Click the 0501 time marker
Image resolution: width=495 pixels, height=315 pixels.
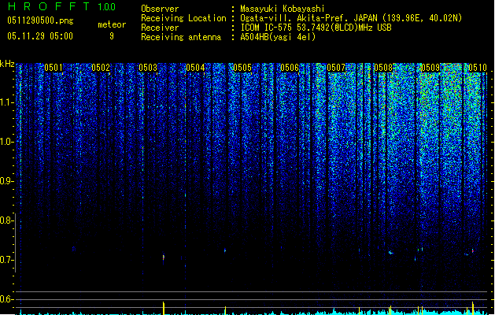coord(54,68)
